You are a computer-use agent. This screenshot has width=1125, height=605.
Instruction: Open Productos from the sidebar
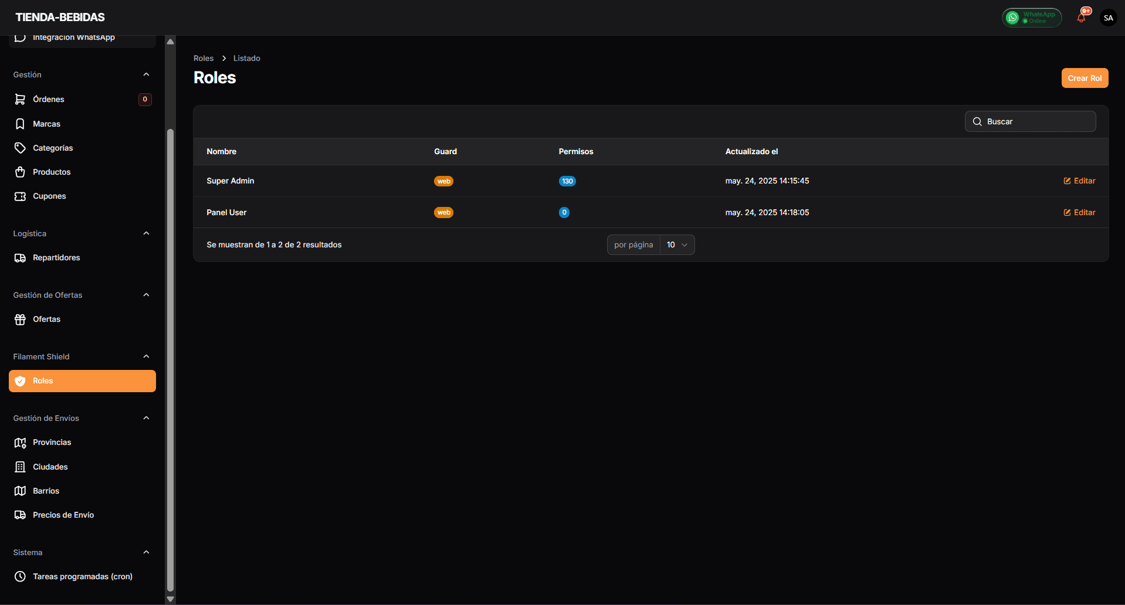52,172
